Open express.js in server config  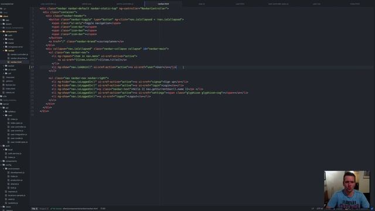pos(12,192)
